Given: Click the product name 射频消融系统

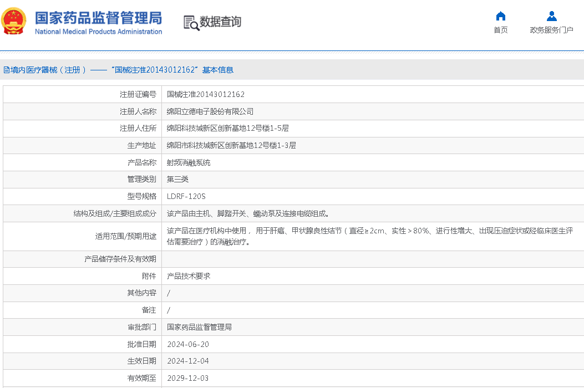Looking at the screenshot, I should click(189, 163).
